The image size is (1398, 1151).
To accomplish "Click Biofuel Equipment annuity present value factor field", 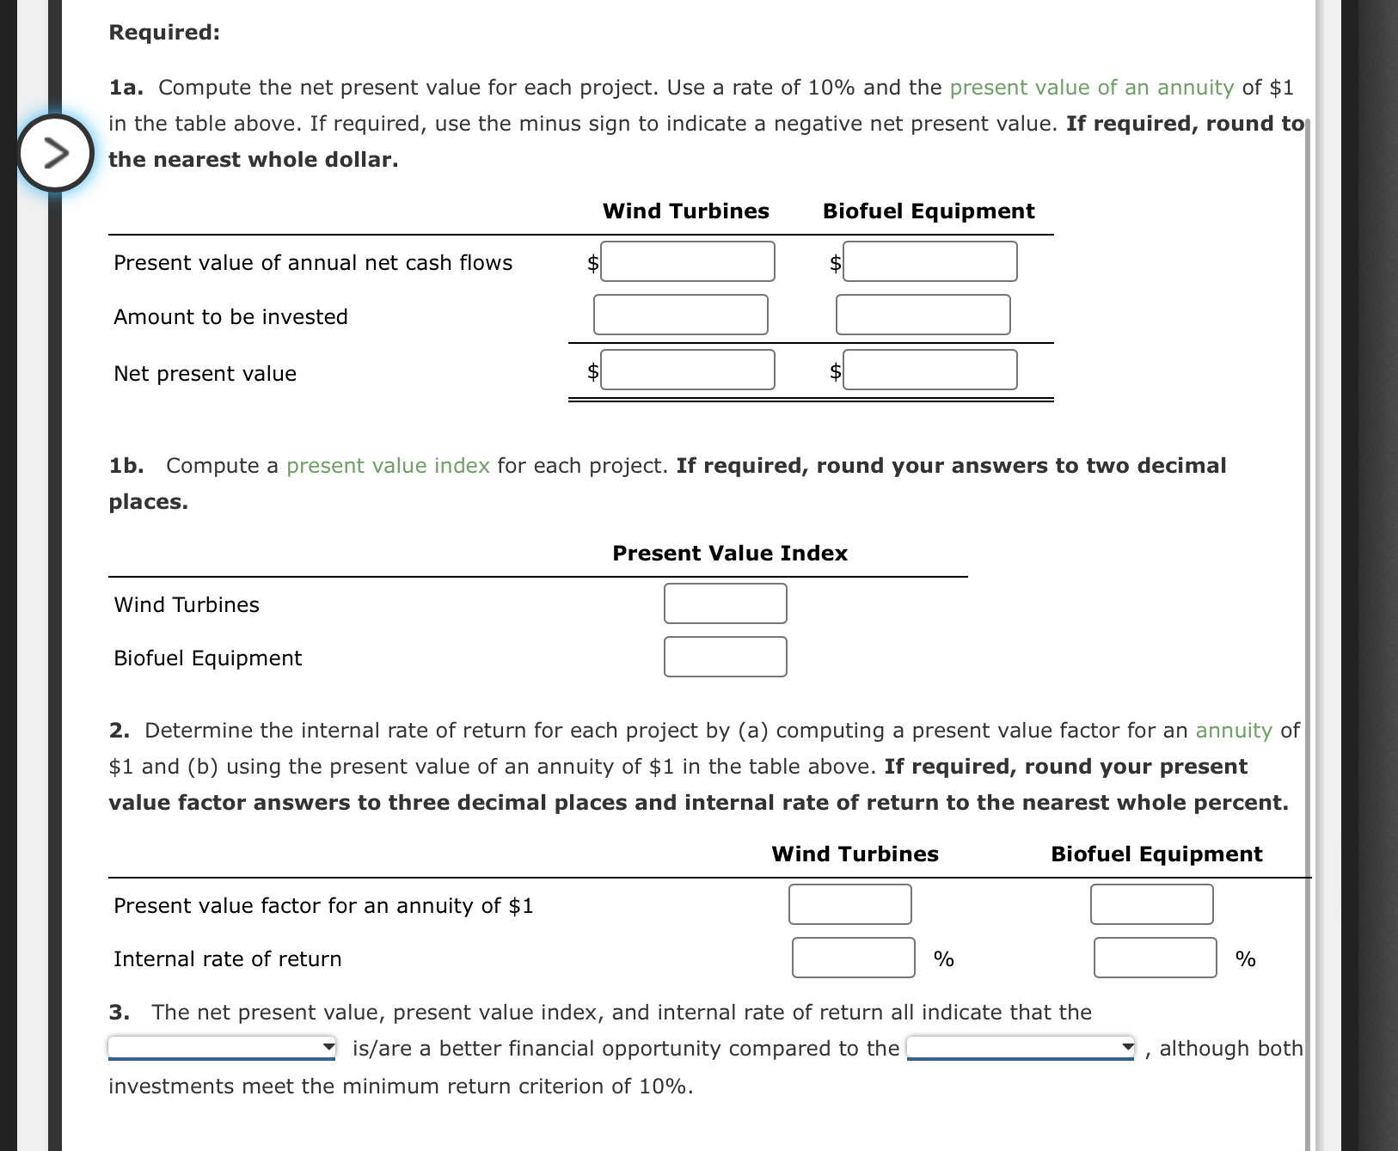I will [1151, 904].
